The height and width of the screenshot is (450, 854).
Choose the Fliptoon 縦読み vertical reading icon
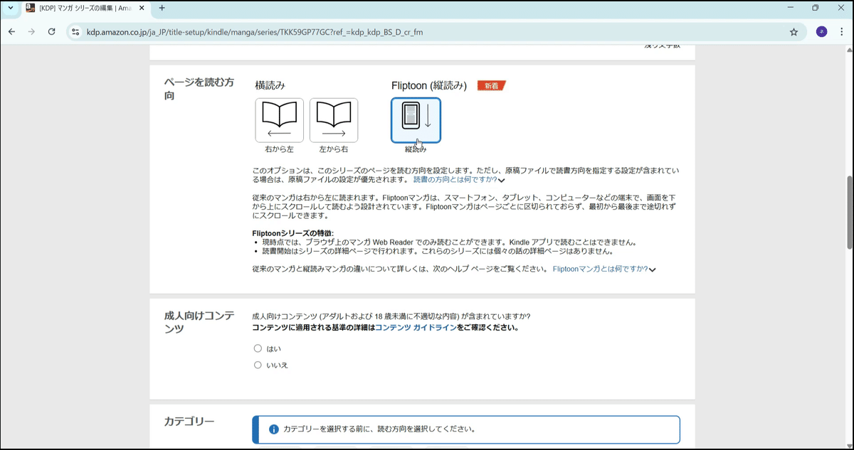416,119
